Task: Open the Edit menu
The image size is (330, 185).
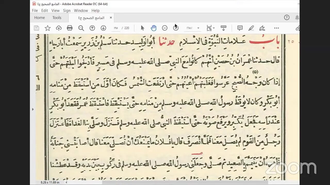Action: click(x=45, y=11)
